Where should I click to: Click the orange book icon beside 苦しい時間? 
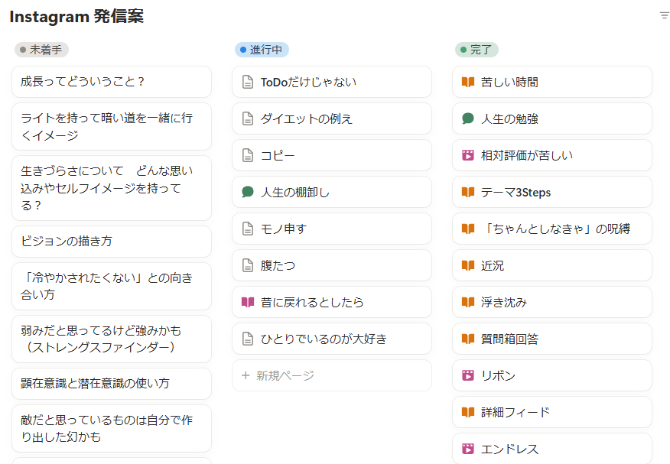[x=468, y=83]
